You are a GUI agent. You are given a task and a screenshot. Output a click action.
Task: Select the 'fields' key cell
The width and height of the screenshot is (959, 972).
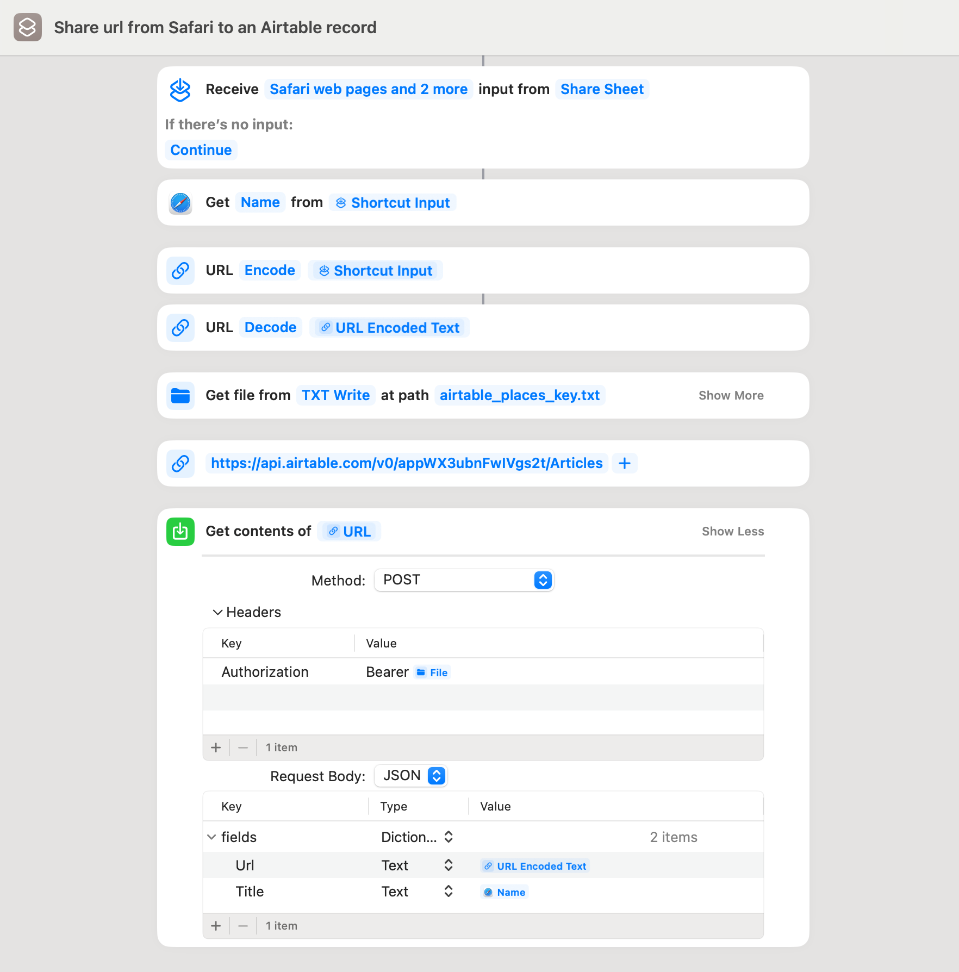tap(239, 837)
